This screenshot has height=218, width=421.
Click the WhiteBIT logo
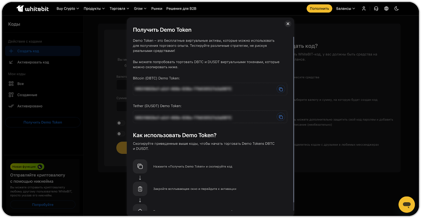click(33, 9)
